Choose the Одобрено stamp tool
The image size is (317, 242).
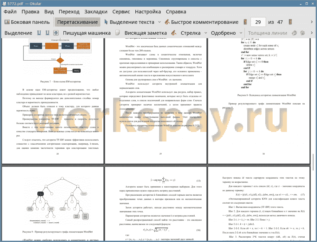[223, 33]
